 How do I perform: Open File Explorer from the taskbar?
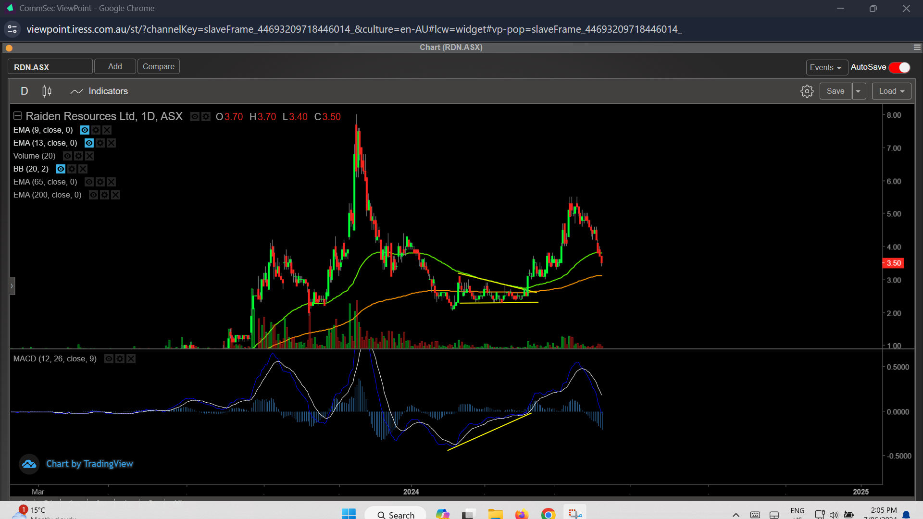click(495, 514)
